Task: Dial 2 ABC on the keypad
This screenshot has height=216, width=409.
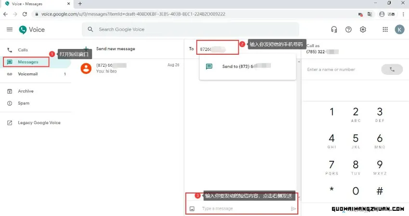Action: (356, 114)
